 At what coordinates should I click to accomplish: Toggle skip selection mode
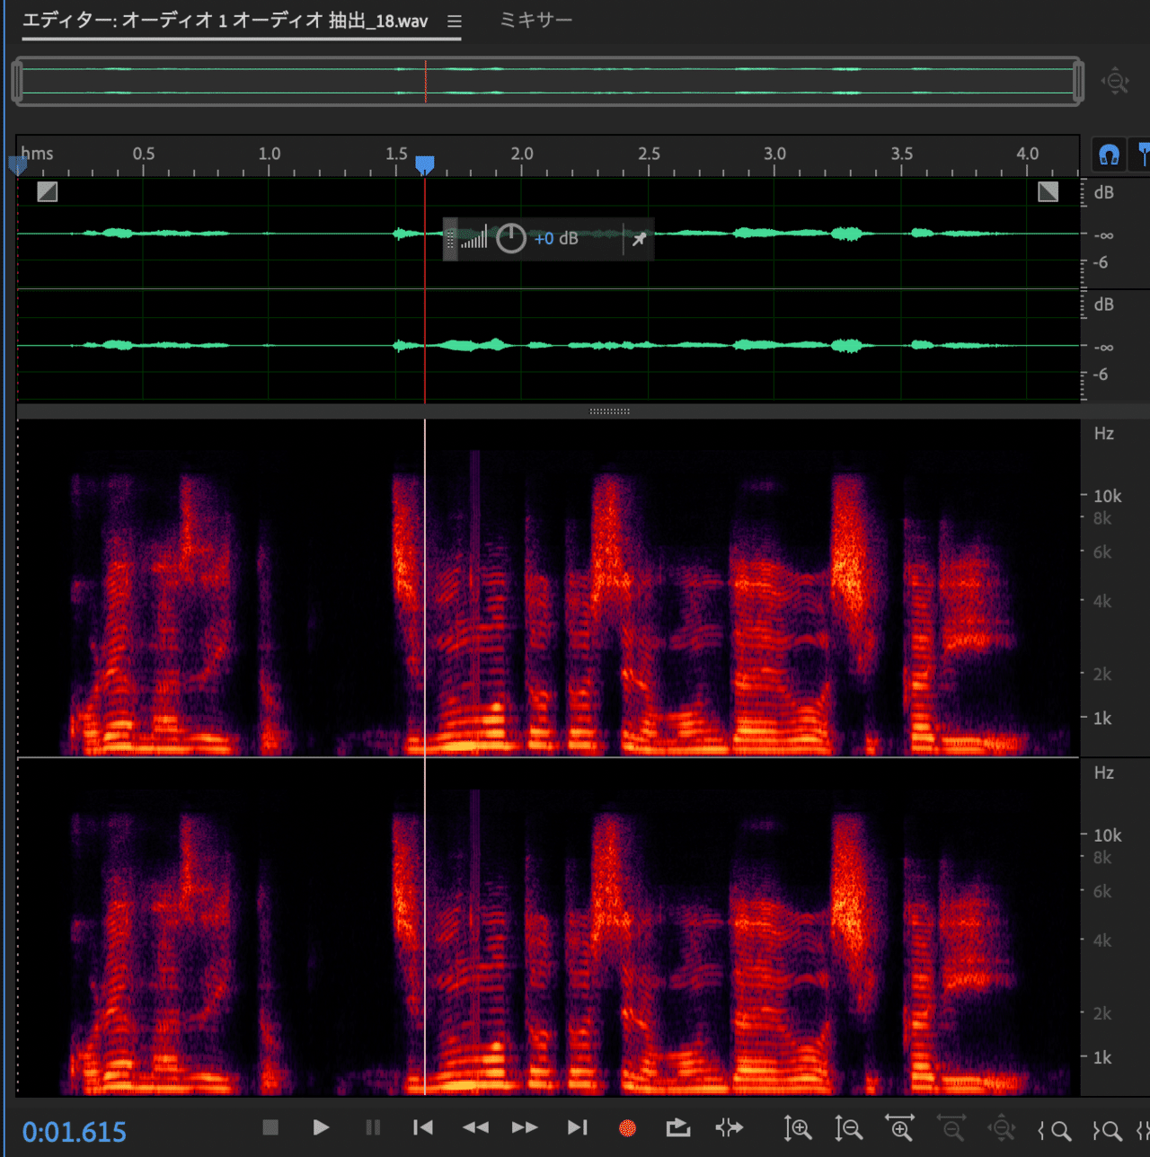click(730, 1127)
